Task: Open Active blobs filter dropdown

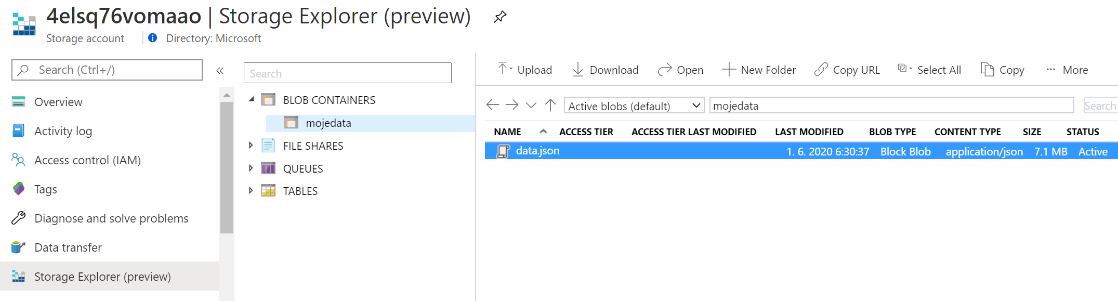Action: click(x=634, y=106)
